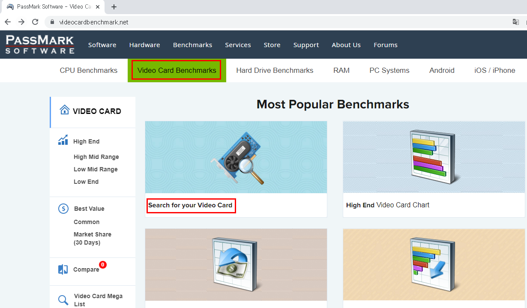Select the Video Card Benchmarks tab
The width and height of the screenshot is (527, 308).
pyautogui.click(x=177, y=70)
